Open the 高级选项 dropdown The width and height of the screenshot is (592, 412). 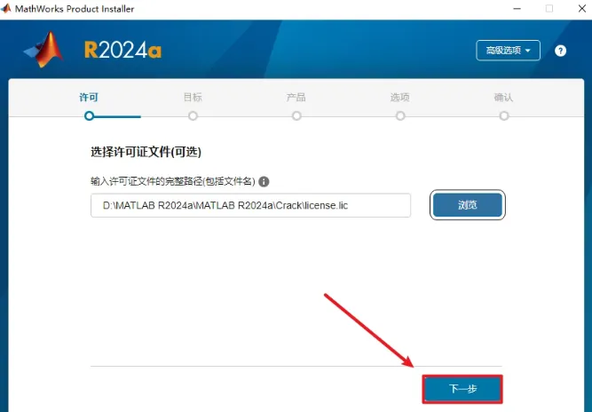click(508, 51)
